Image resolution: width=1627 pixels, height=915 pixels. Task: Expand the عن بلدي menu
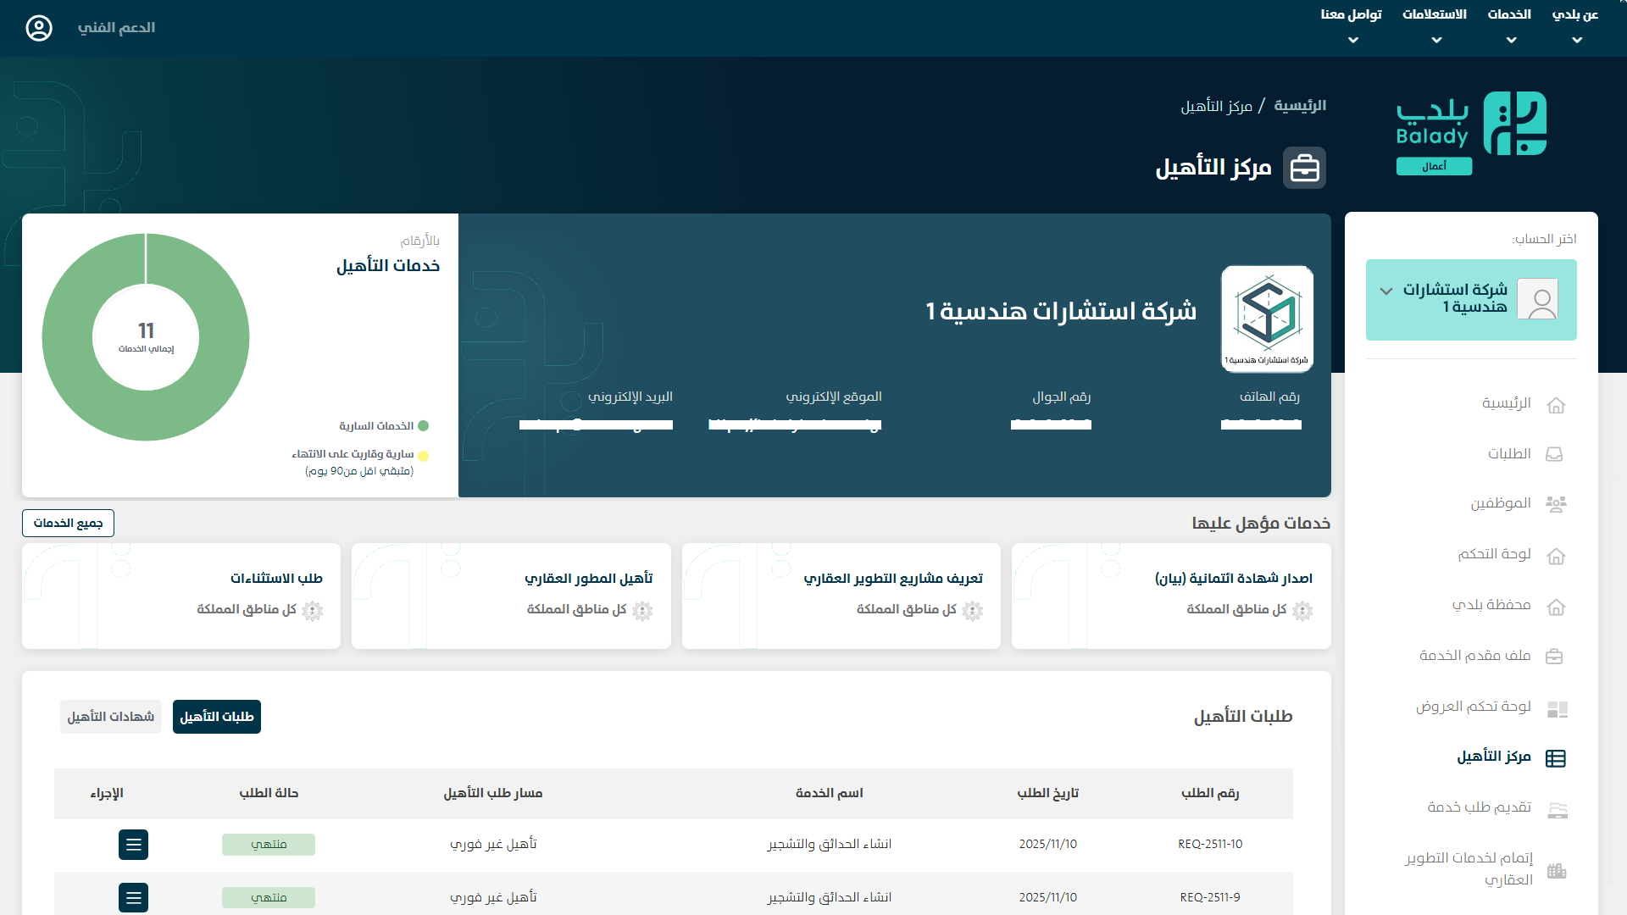(x=1575, y=25)
